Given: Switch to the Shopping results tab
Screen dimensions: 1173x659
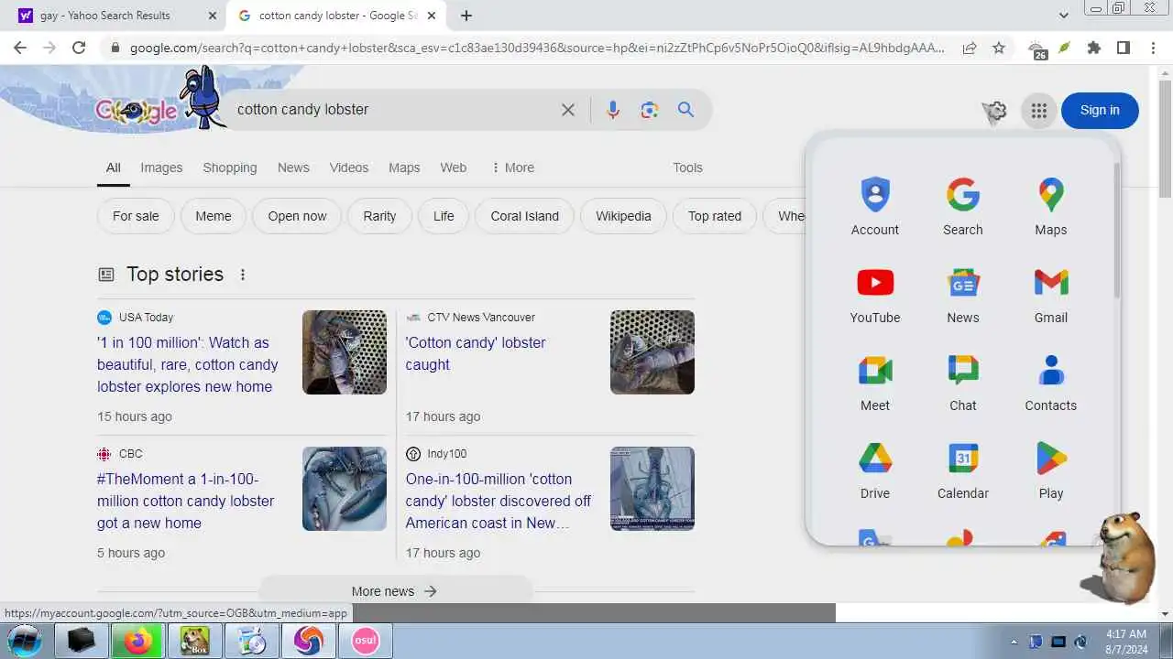Looking at the screenshot, I should [x=230, y=167].
